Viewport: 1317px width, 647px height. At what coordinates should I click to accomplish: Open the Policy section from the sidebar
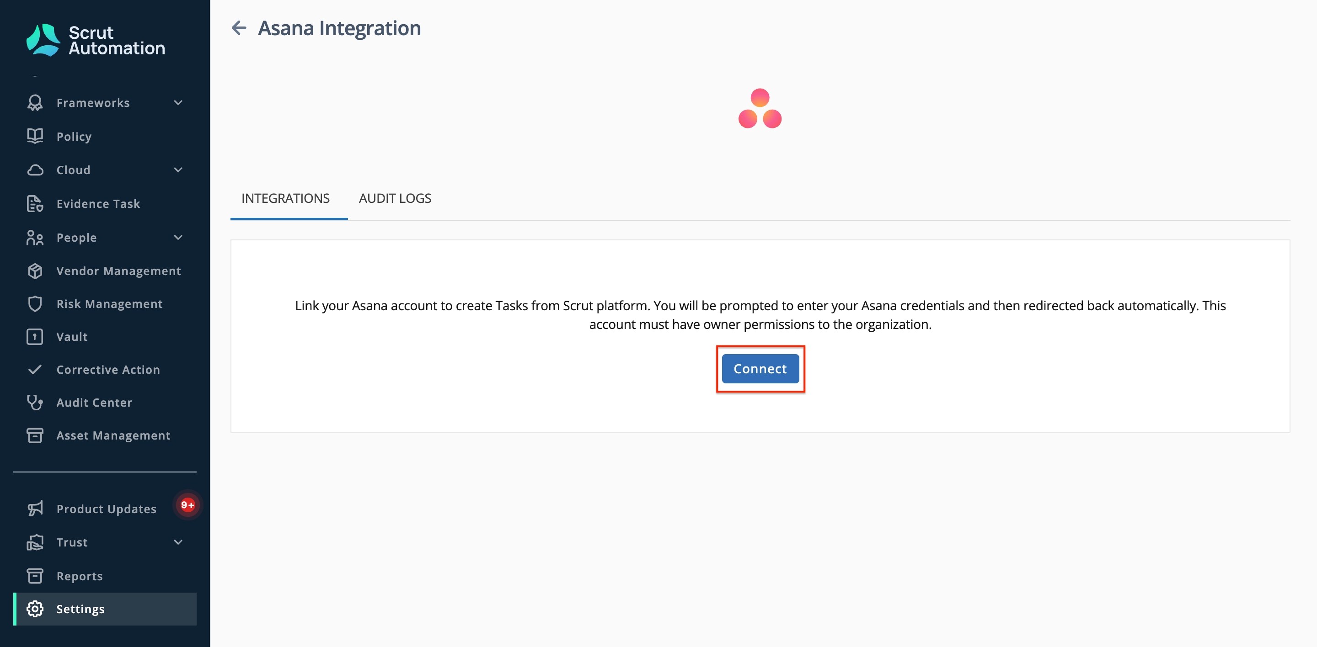click(x=74, y=136)
